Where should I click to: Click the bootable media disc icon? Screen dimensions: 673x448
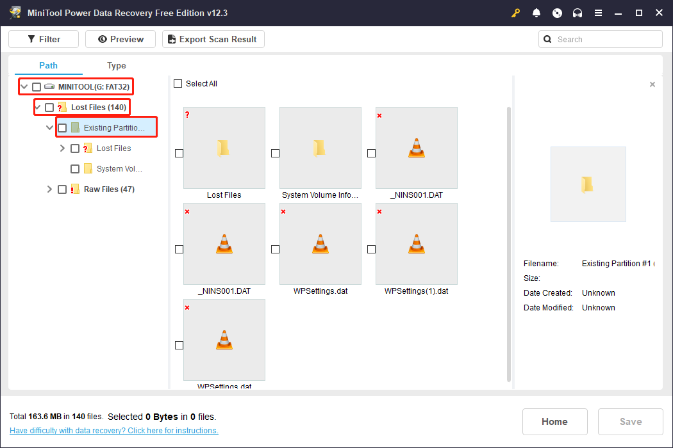[x=557, y=12]
